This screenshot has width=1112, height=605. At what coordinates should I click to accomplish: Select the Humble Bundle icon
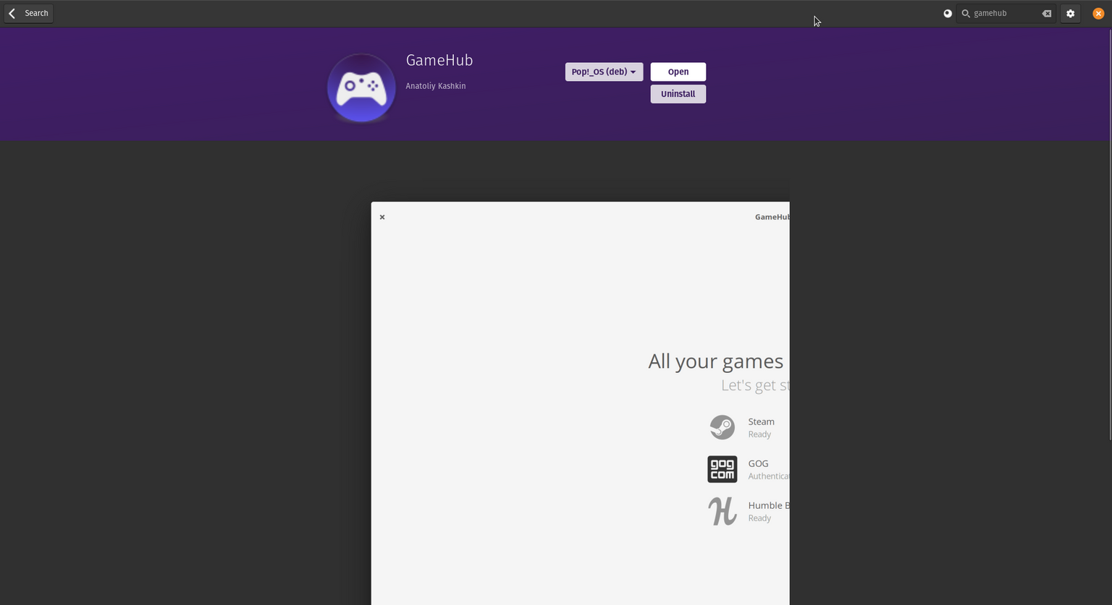tap(722, 511)
